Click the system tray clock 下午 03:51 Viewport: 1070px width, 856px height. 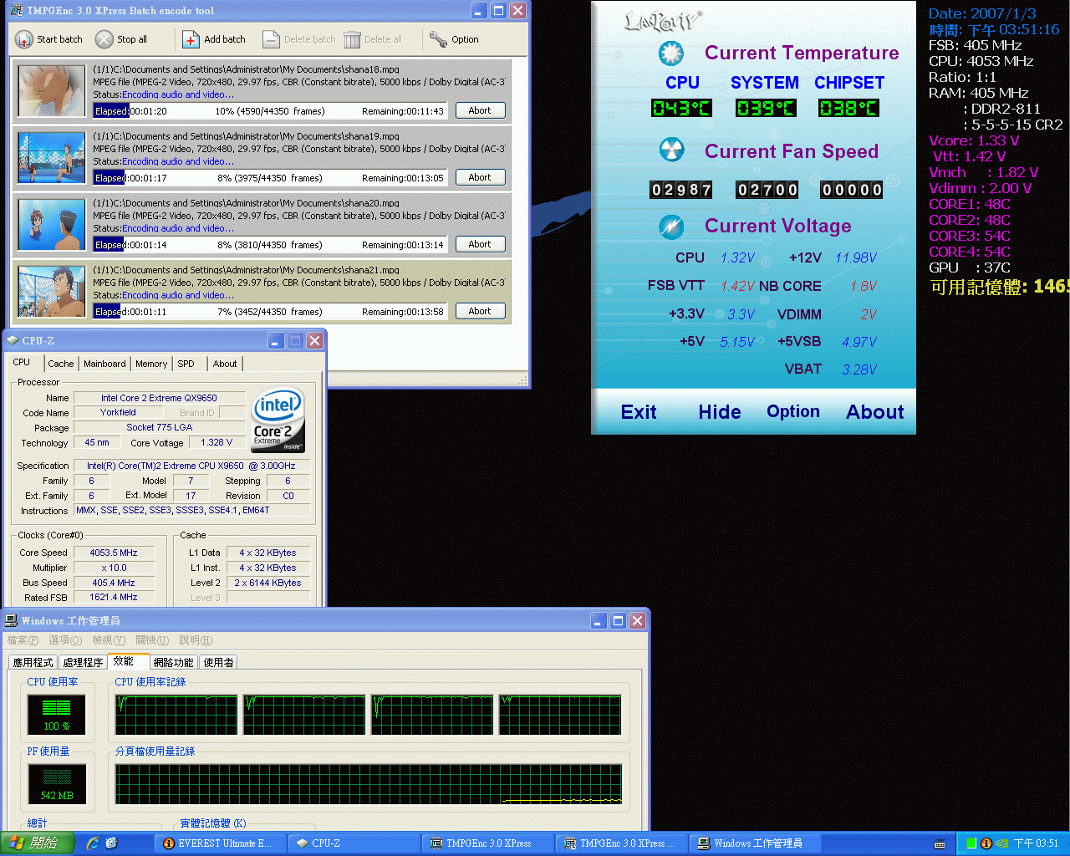(x=1036, y=843)
